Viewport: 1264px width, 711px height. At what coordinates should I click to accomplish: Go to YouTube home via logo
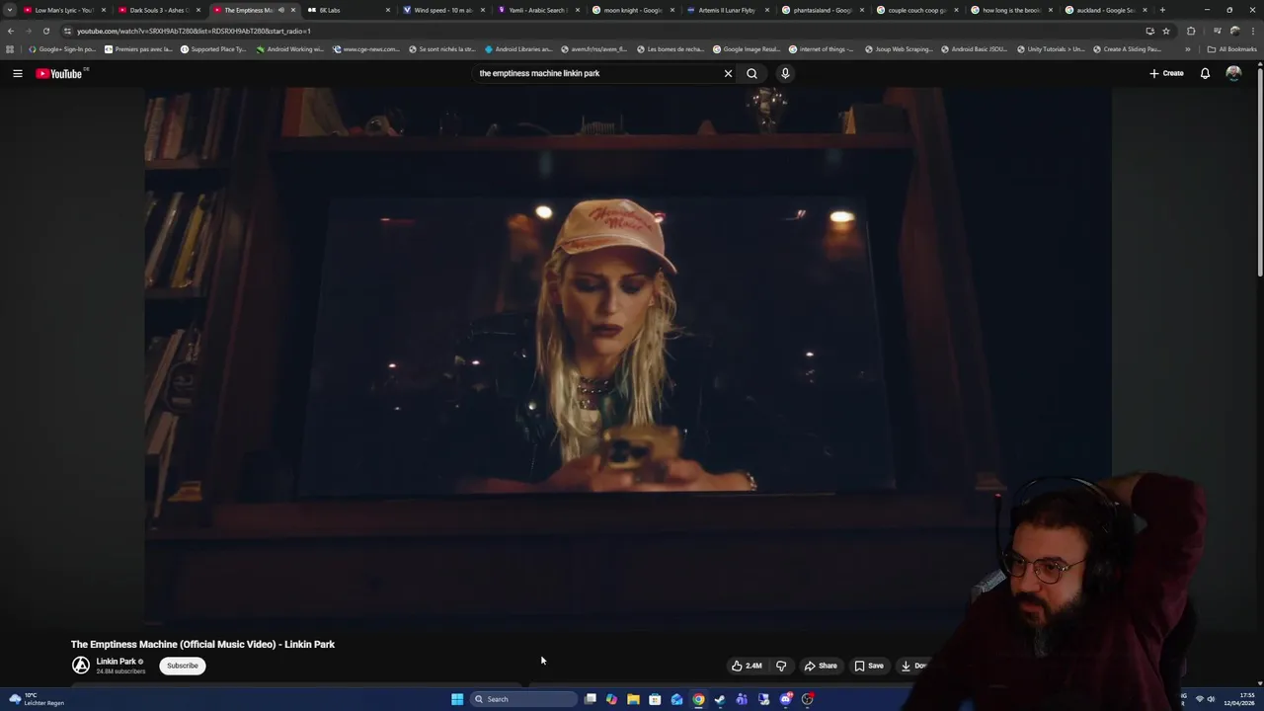click(60, 73)
